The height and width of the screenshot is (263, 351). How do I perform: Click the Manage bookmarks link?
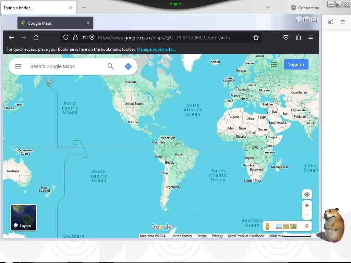point(156,49)
